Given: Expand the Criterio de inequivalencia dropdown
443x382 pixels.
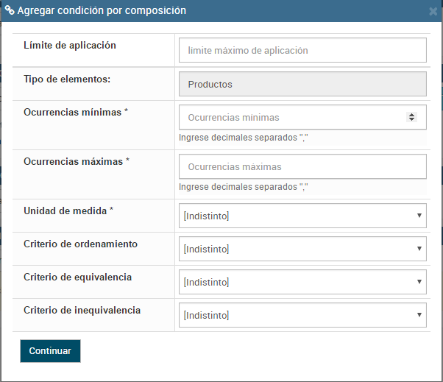Looking at the screenshot, I should click(x=302, y=315).
